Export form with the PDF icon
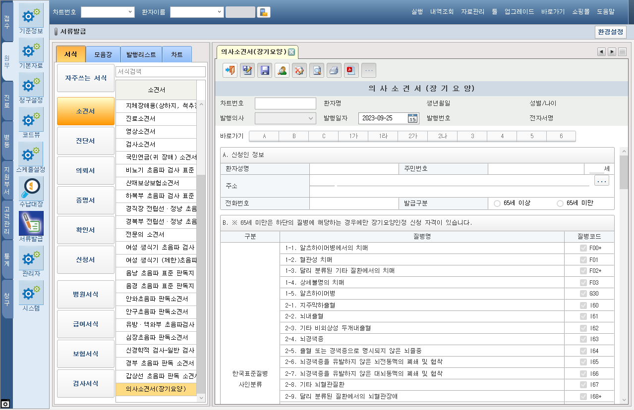634x410 pixels. tap(351, 70)
